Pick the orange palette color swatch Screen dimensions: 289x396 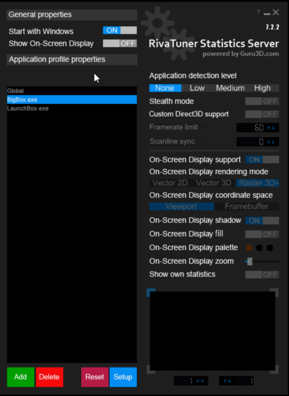click(249, 248)
